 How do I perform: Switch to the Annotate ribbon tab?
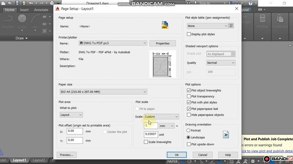click(41, 10)
